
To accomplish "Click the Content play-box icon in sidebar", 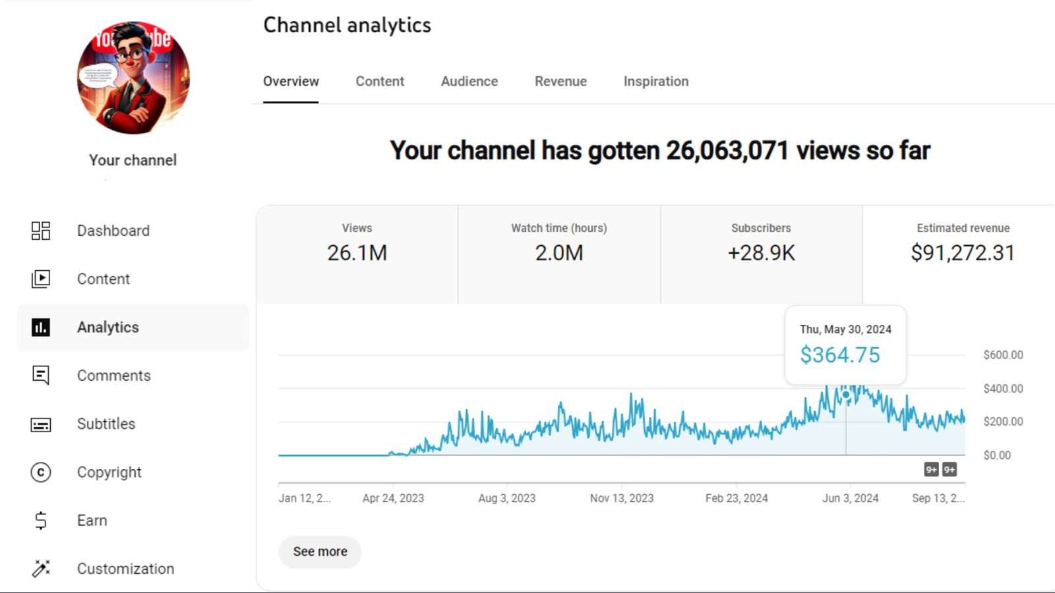I will click(41, 279).
